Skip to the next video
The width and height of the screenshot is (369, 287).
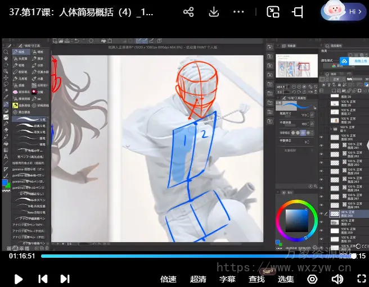(x=65, y=279)
